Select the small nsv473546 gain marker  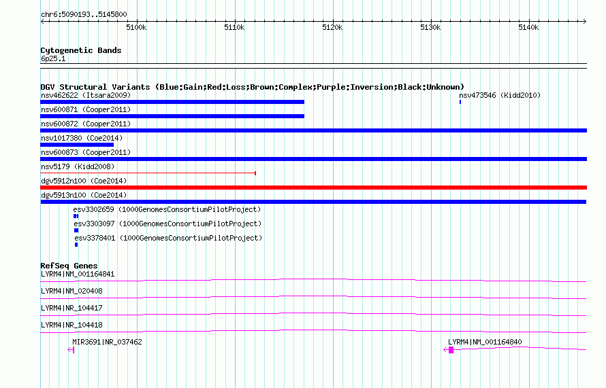click(x=460, y=102)
